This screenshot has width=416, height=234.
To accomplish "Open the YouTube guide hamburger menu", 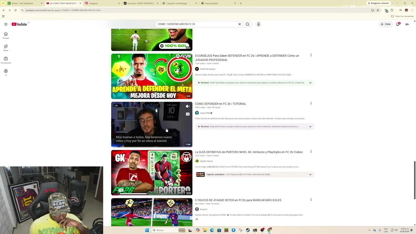I will (6, 24).
